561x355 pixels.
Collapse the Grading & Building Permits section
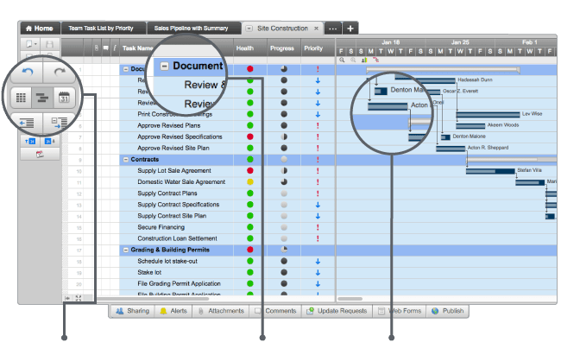(x=125, y=250)
